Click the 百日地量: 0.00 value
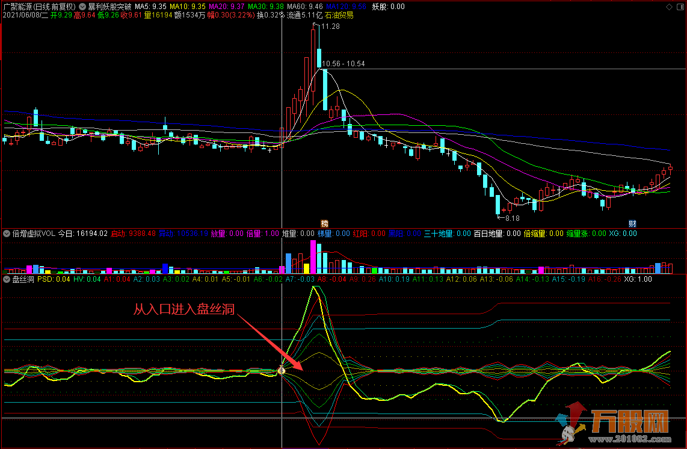The image size is (687, 449). click(498, 234)
